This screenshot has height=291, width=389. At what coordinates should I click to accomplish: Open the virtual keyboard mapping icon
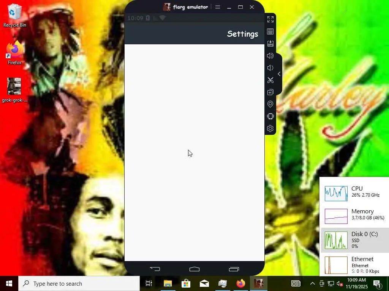(x=270, y=31)
